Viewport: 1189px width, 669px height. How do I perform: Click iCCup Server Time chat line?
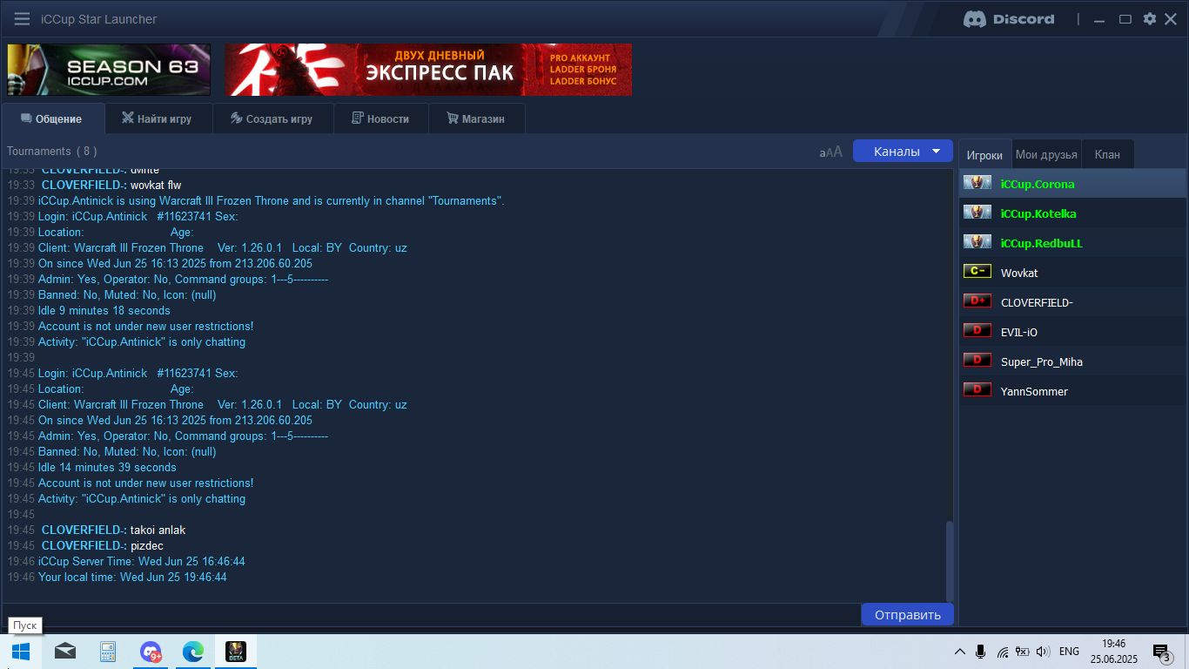pos(142,561)
